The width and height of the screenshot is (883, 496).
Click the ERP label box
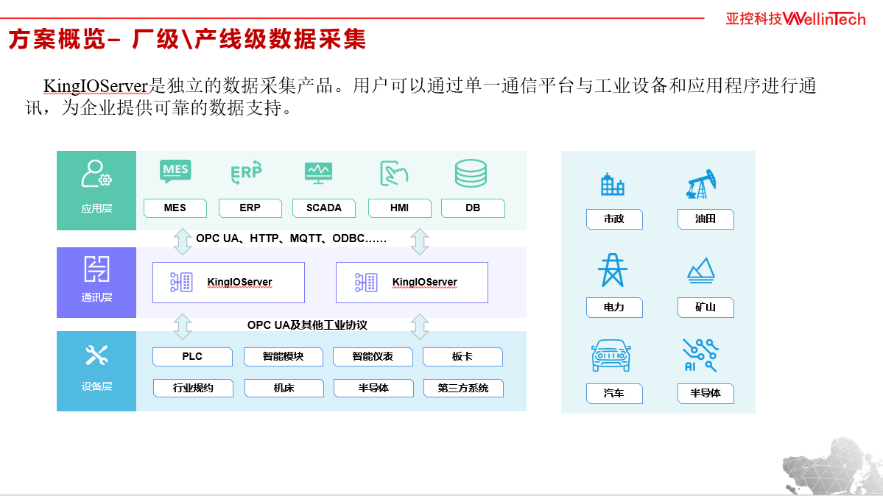(250, 208)
